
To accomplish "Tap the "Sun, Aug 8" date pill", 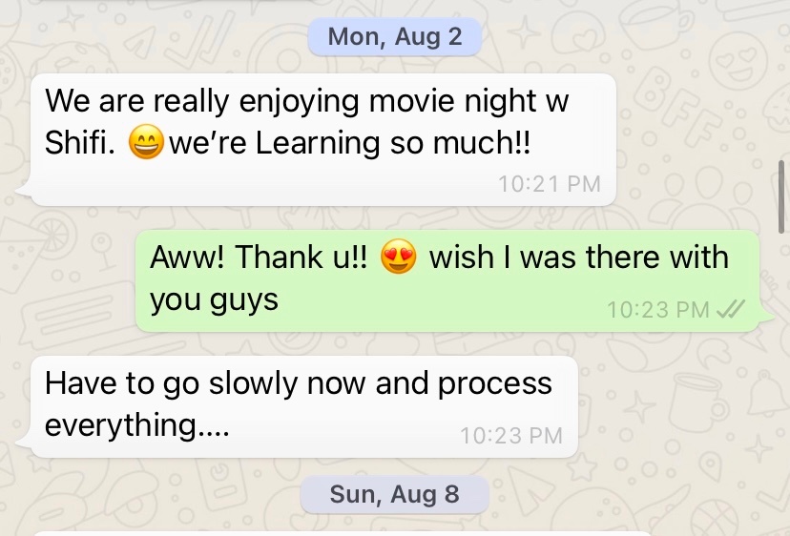I will tap(394, 494).
